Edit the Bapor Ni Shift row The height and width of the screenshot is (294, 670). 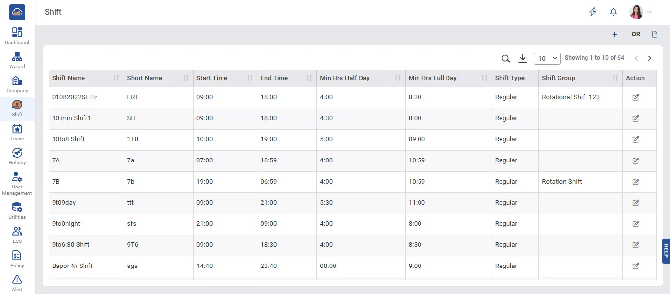point(636,266)
